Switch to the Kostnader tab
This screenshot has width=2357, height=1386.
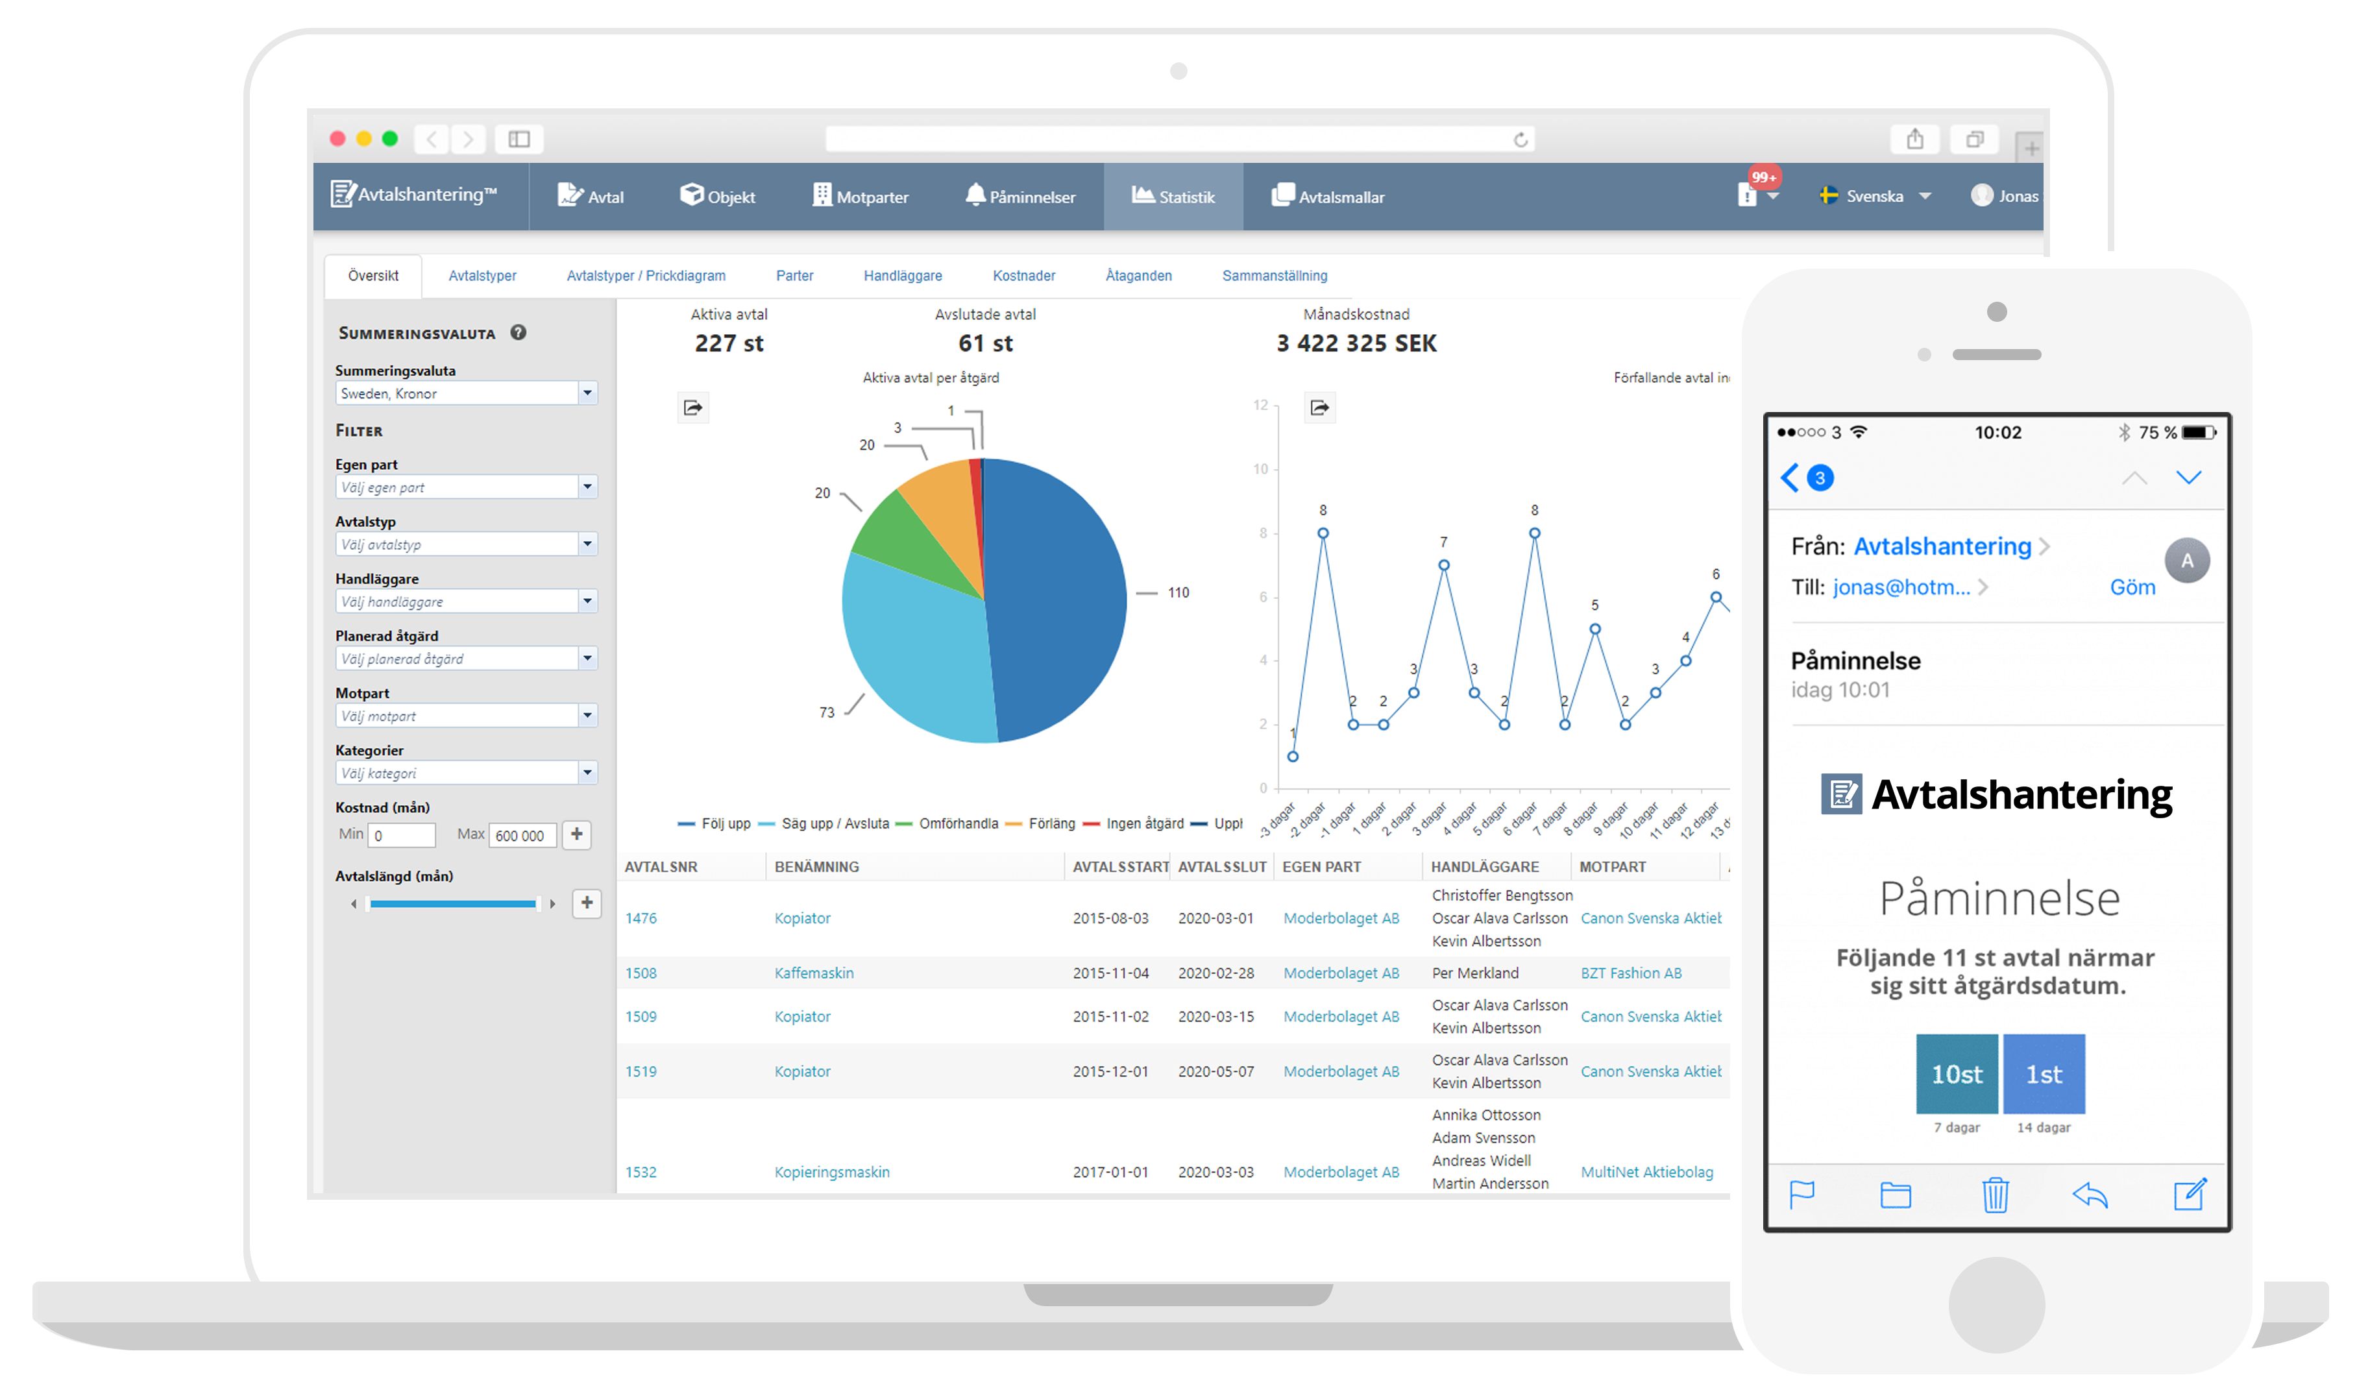tap(1023, 276)
